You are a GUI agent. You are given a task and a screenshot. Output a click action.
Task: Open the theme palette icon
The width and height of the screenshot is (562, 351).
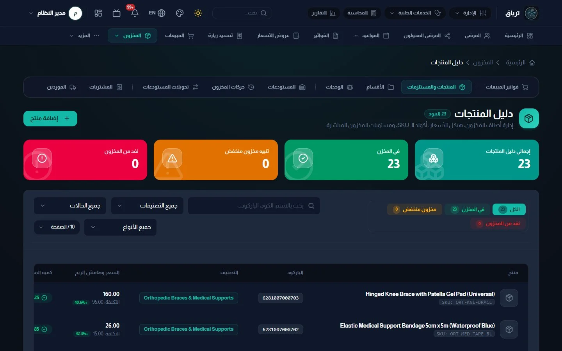tap(180, 13)
